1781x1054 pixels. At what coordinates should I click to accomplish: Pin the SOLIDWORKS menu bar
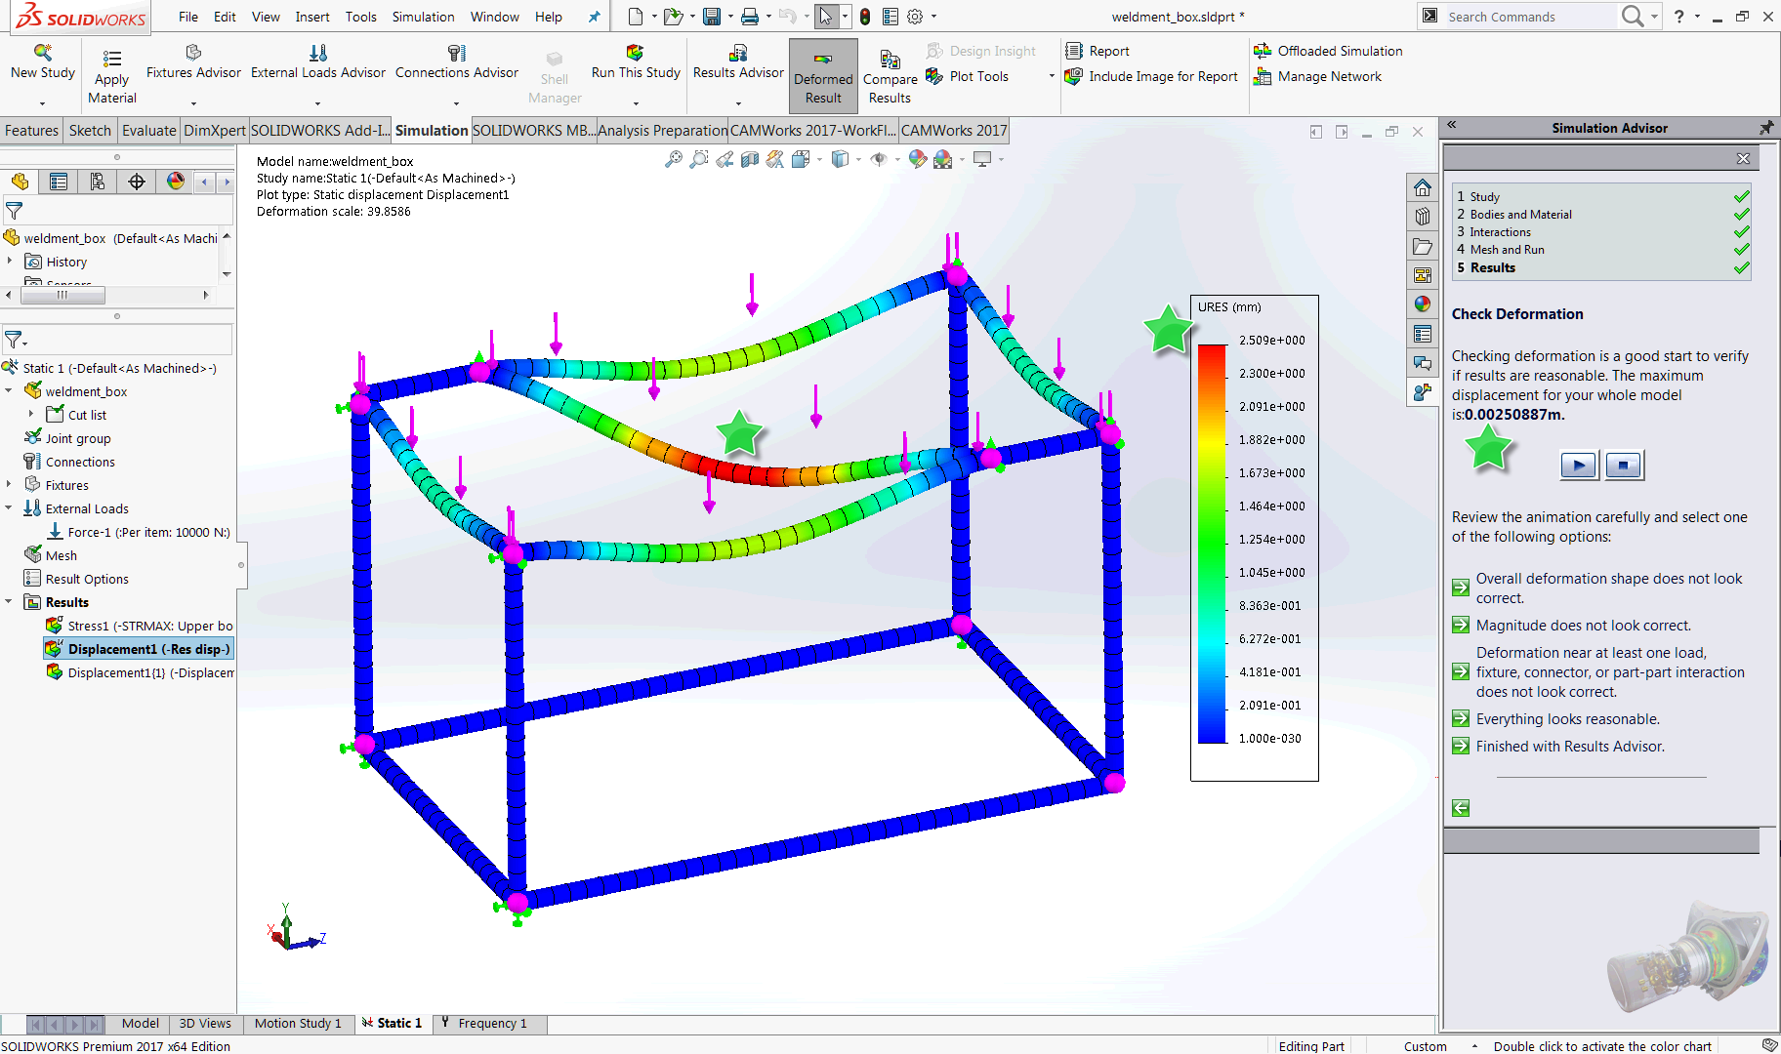pyautogui.click(x=594, y=17)
